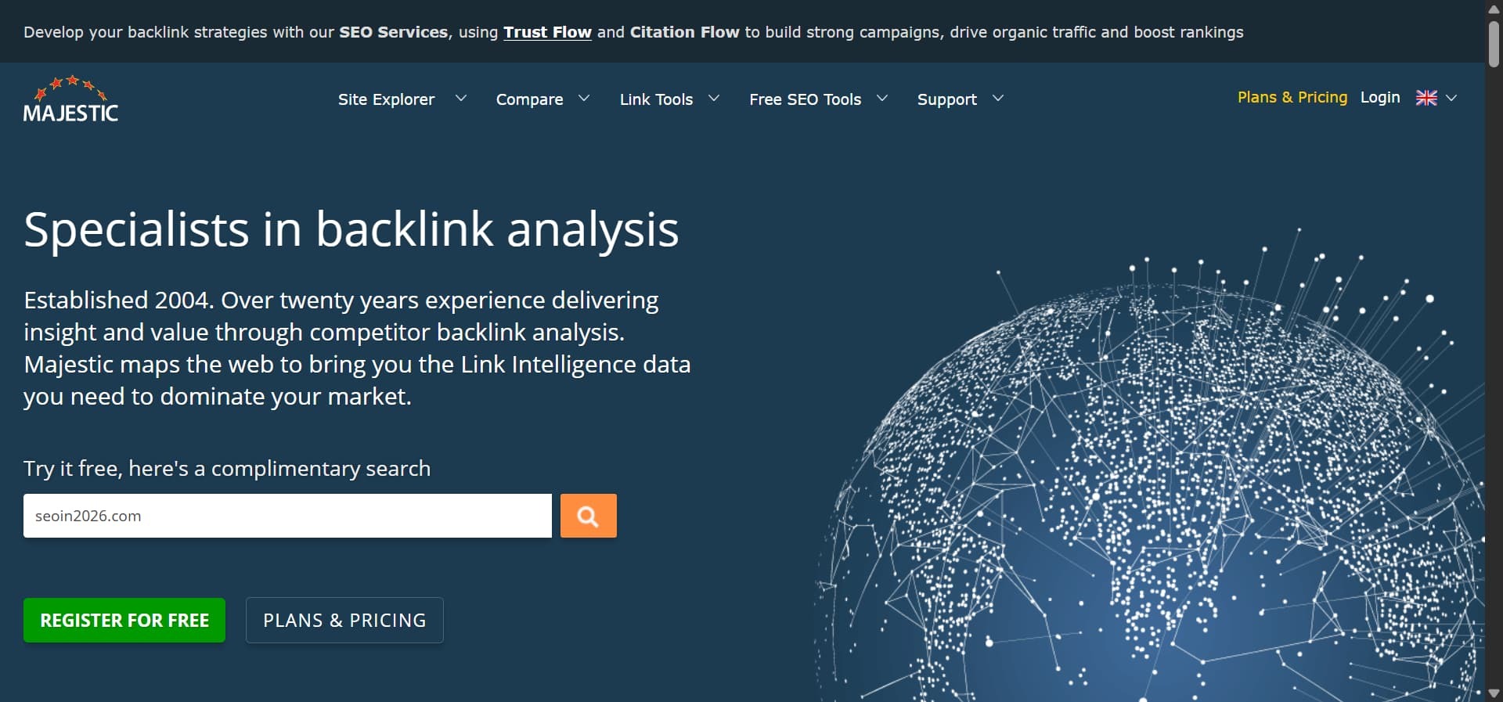1503x702 pixels.
Task: Go to Plans & Pricing in header
Action: click(1292, 97)
